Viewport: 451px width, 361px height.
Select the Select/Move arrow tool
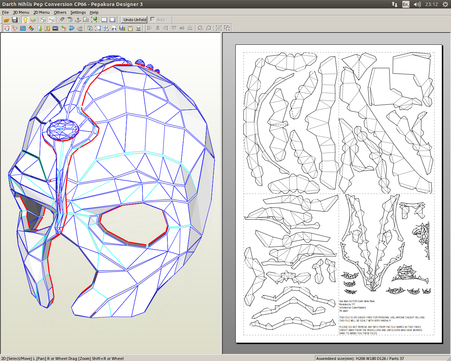click(x=7, y=28)
